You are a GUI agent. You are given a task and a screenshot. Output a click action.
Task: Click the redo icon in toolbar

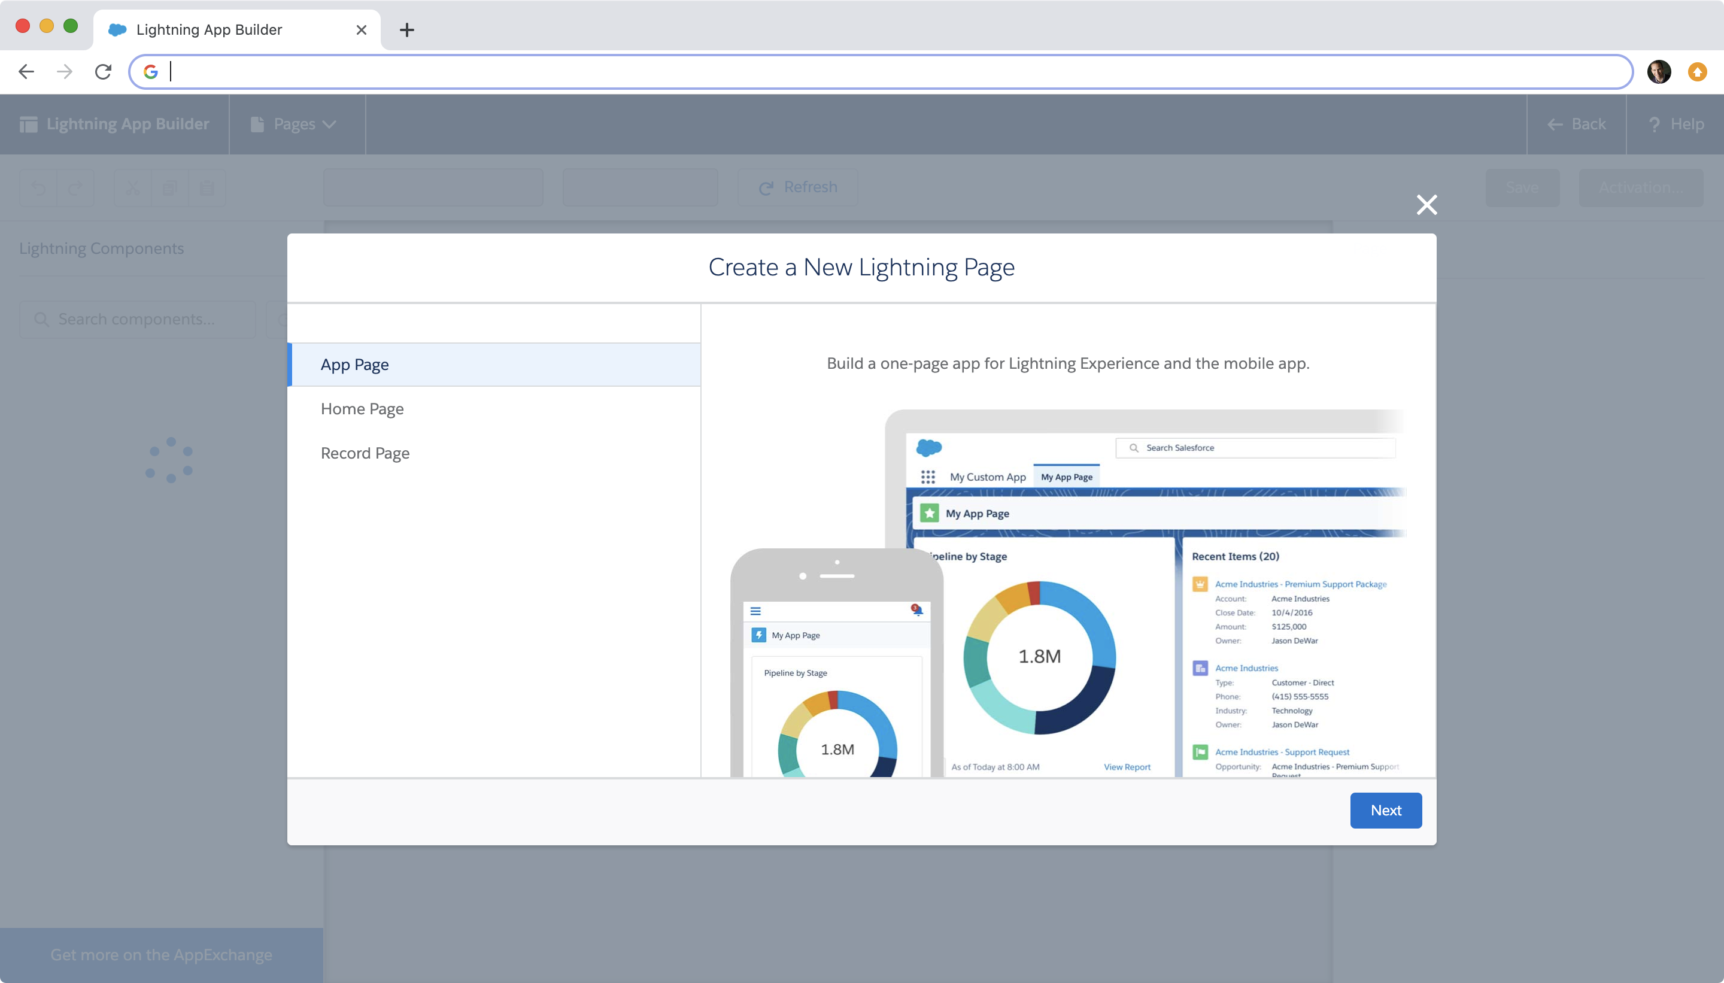(75, 188)
